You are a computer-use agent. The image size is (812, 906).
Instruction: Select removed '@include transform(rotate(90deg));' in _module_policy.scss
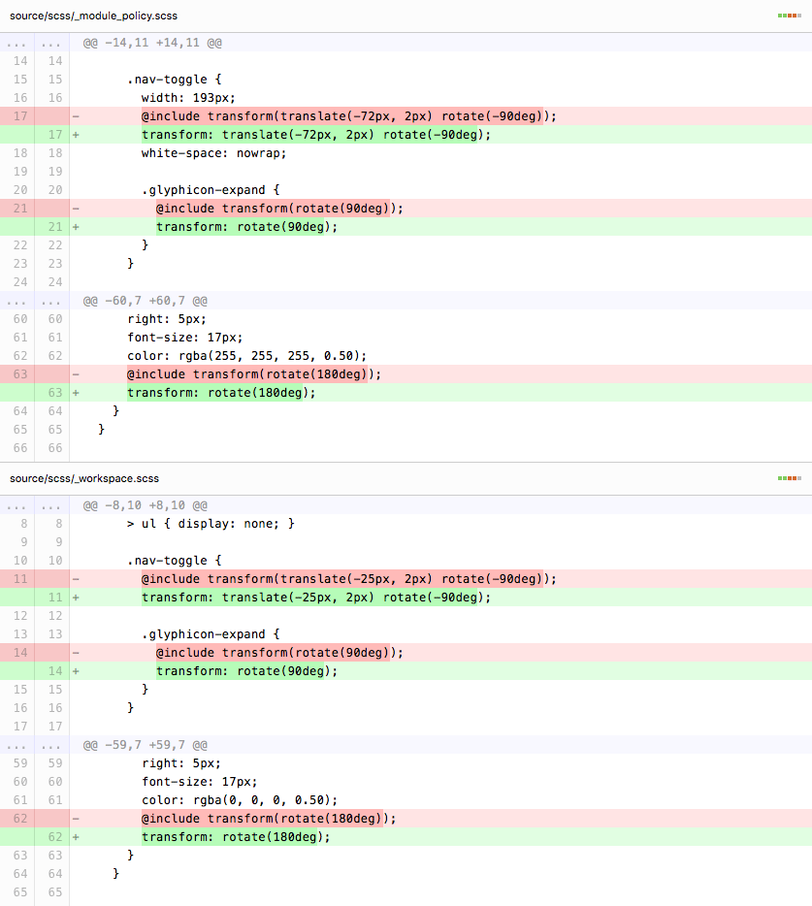pyautogui.click(x=279, y=209)
